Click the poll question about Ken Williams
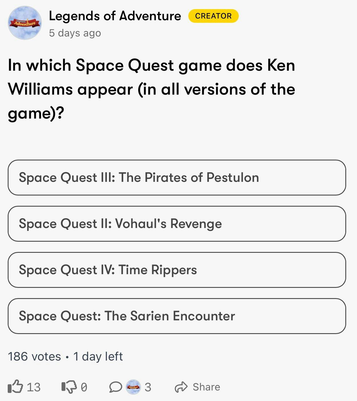 (x=151, y=89)
